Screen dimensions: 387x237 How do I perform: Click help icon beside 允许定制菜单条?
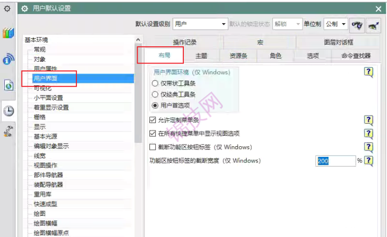point(369,120)
